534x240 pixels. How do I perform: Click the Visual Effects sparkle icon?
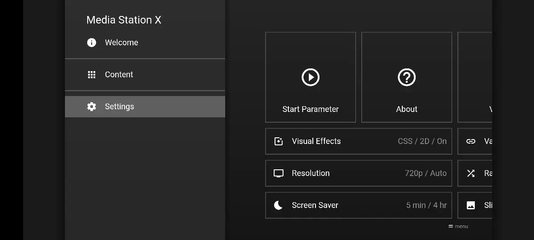[x=279, y=141]
